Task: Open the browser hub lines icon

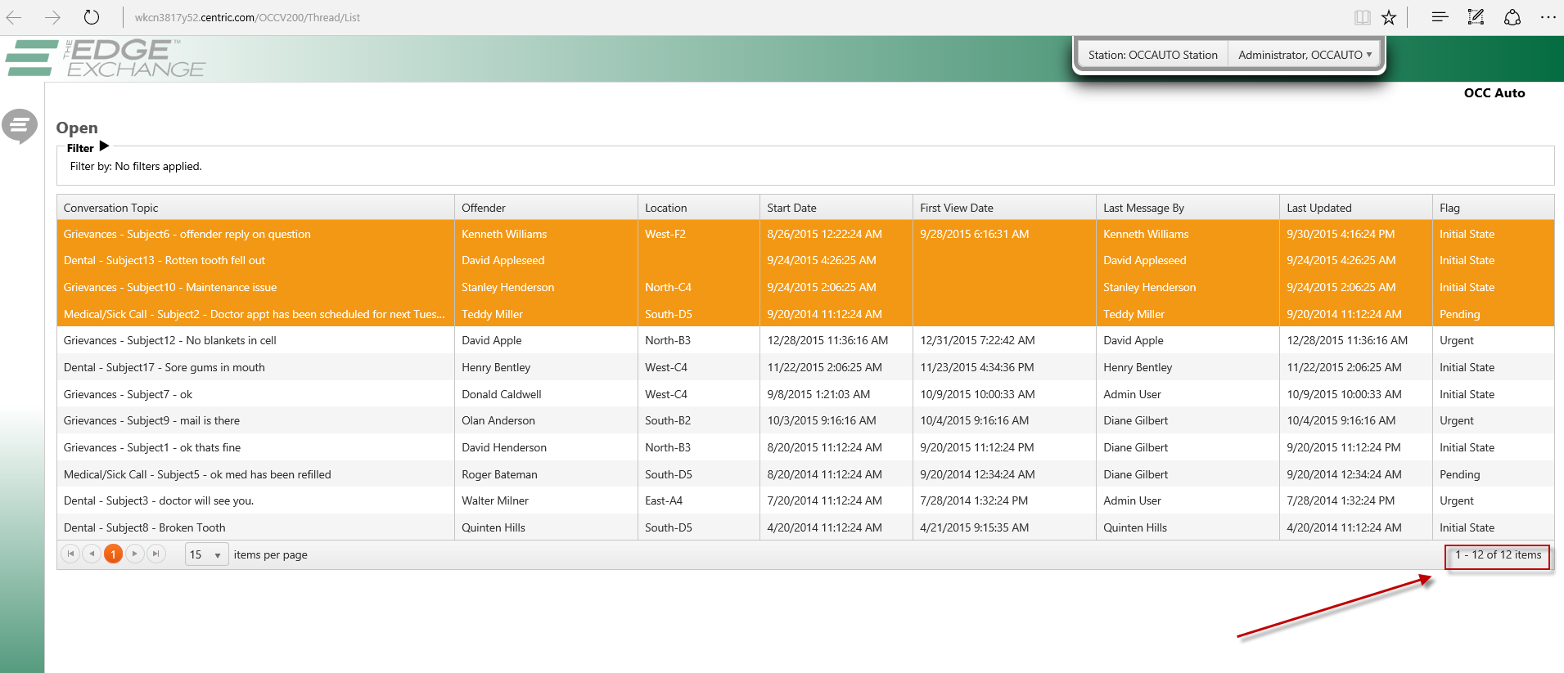Action: point(1440,17)
